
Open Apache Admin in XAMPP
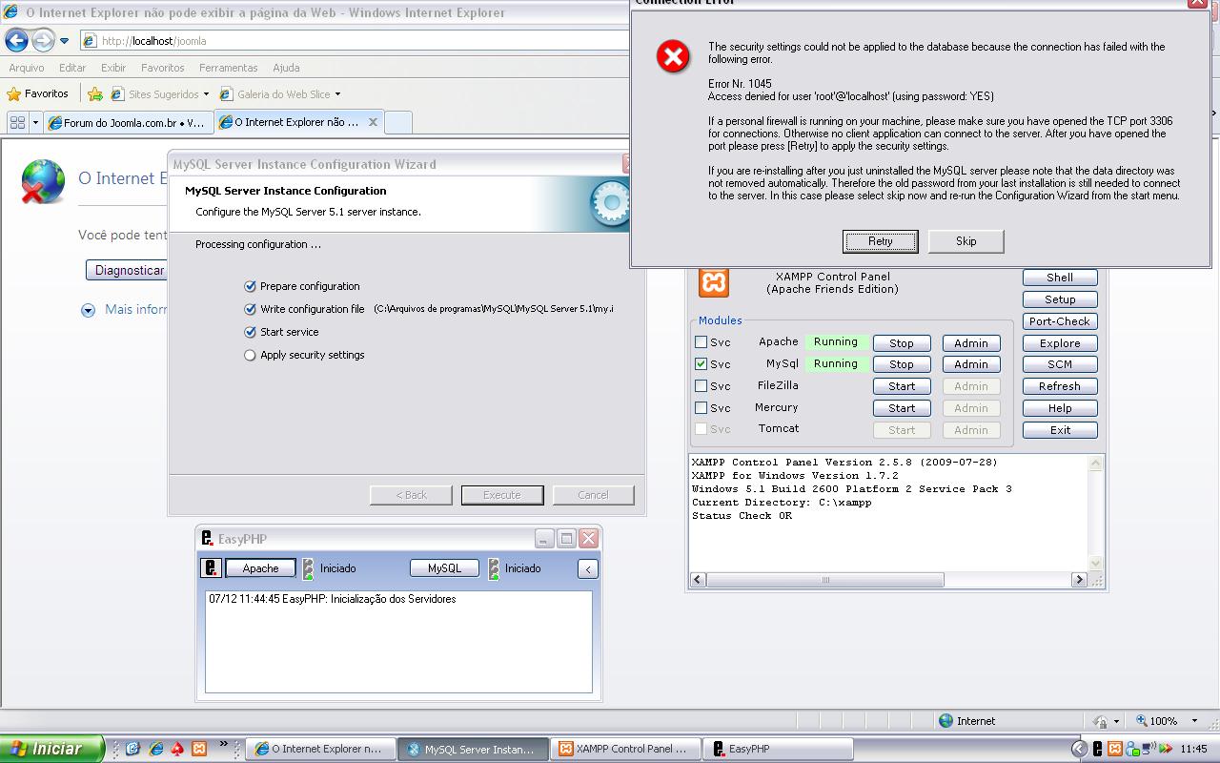[x=971, y=343]
